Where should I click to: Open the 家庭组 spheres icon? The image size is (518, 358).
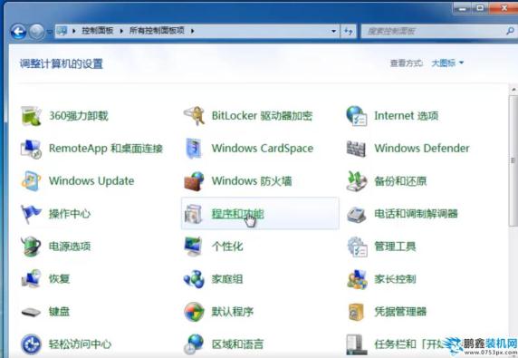click(194, 278)
